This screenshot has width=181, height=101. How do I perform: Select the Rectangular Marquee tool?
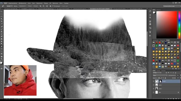(1, 14)
